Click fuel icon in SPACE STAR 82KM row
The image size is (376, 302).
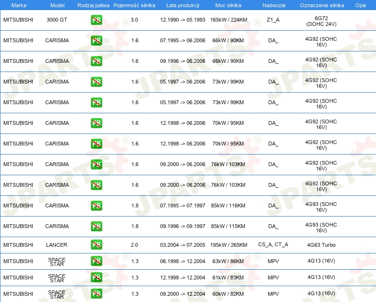coord(96,294)
